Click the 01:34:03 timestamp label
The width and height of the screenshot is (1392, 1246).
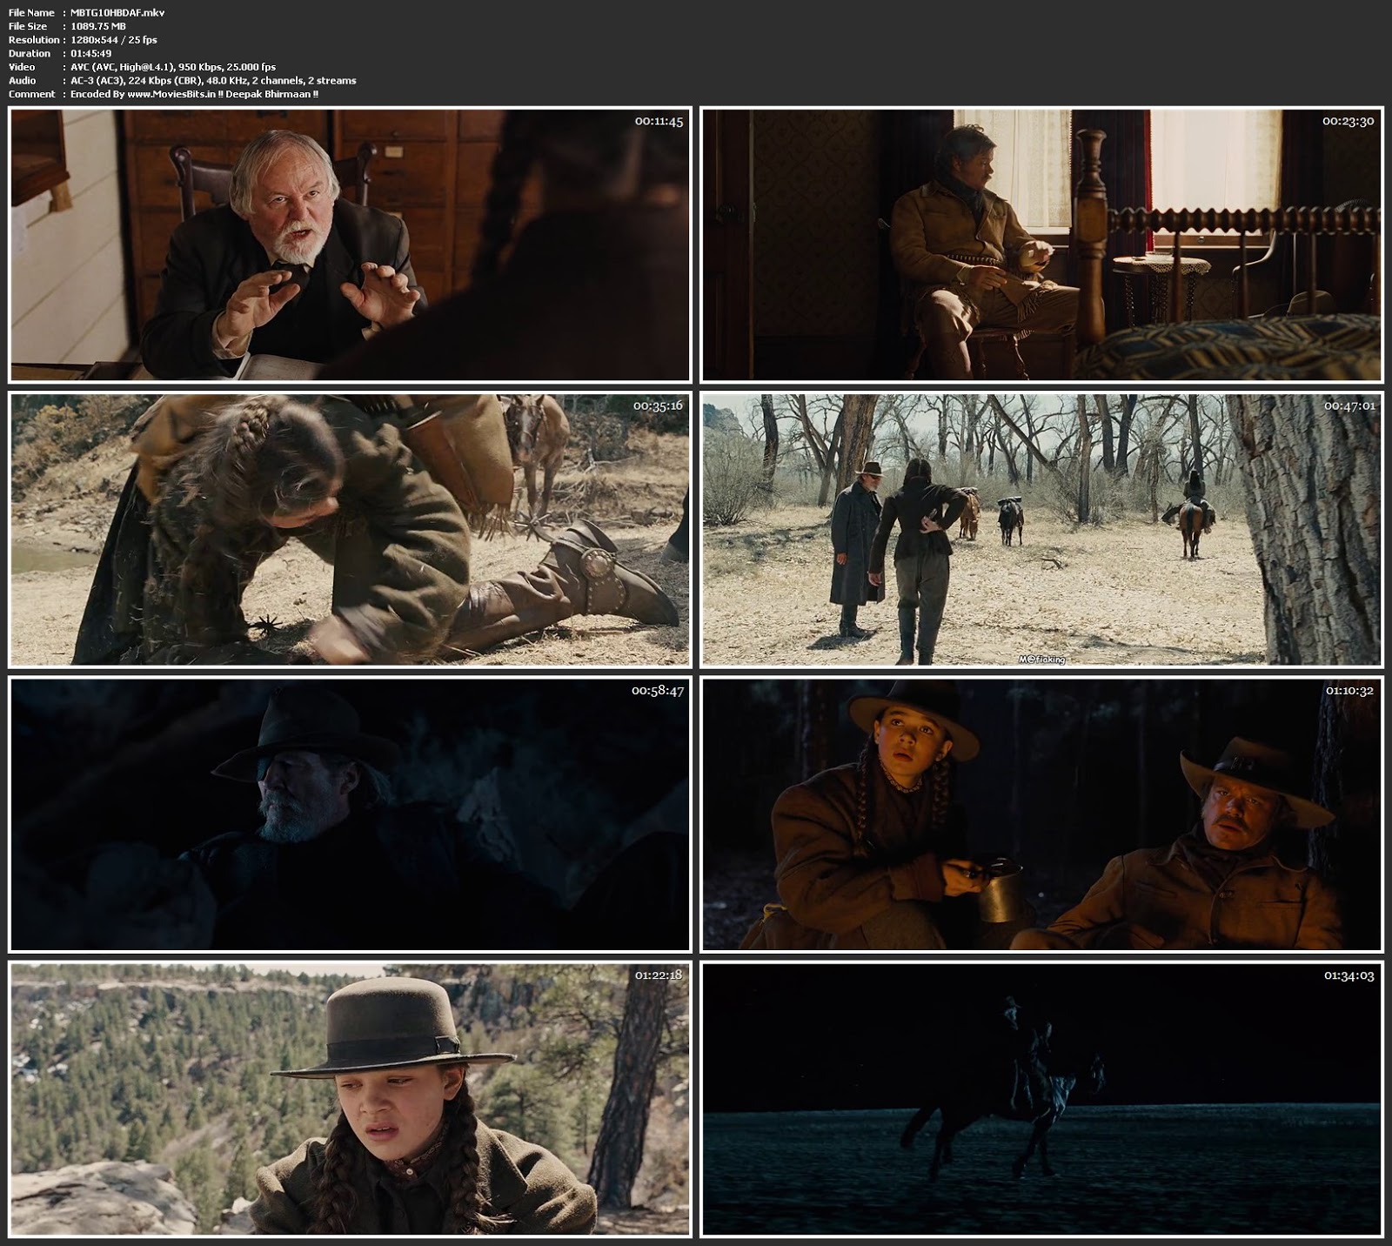[1348, 976]
